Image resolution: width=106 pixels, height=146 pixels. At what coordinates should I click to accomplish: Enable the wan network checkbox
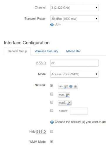(52, 94)
